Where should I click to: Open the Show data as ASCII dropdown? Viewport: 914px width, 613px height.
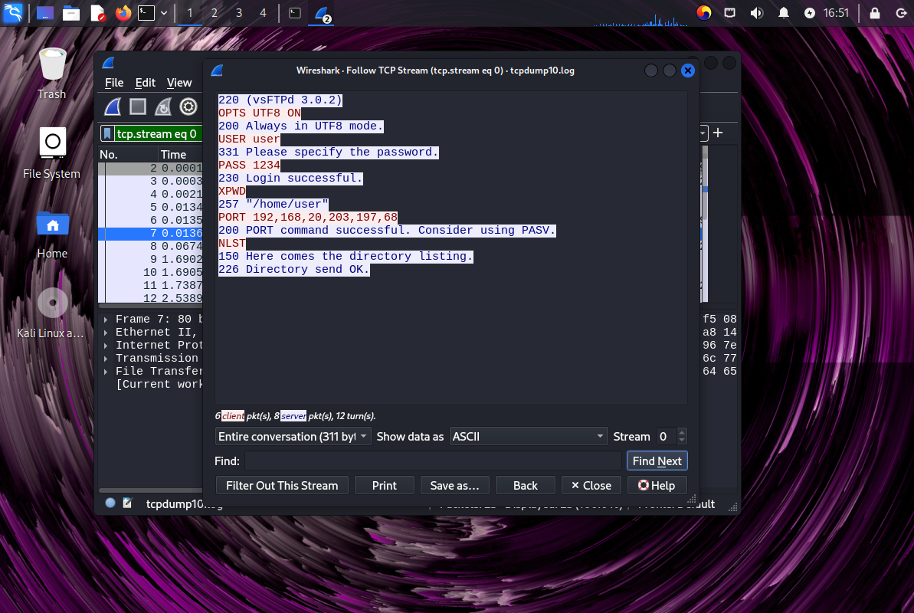(528, 436)
